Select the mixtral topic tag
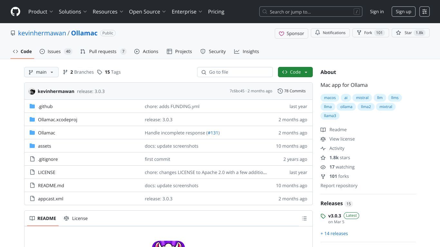Viewport: 440px width, 247px height. tap(386, 107)
